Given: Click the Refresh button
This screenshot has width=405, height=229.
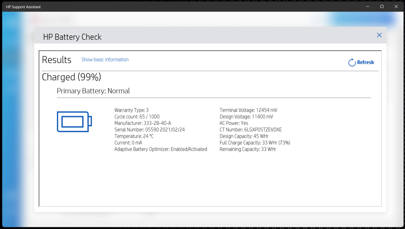Looking at the screenshot, I should (x=361, y=62).
